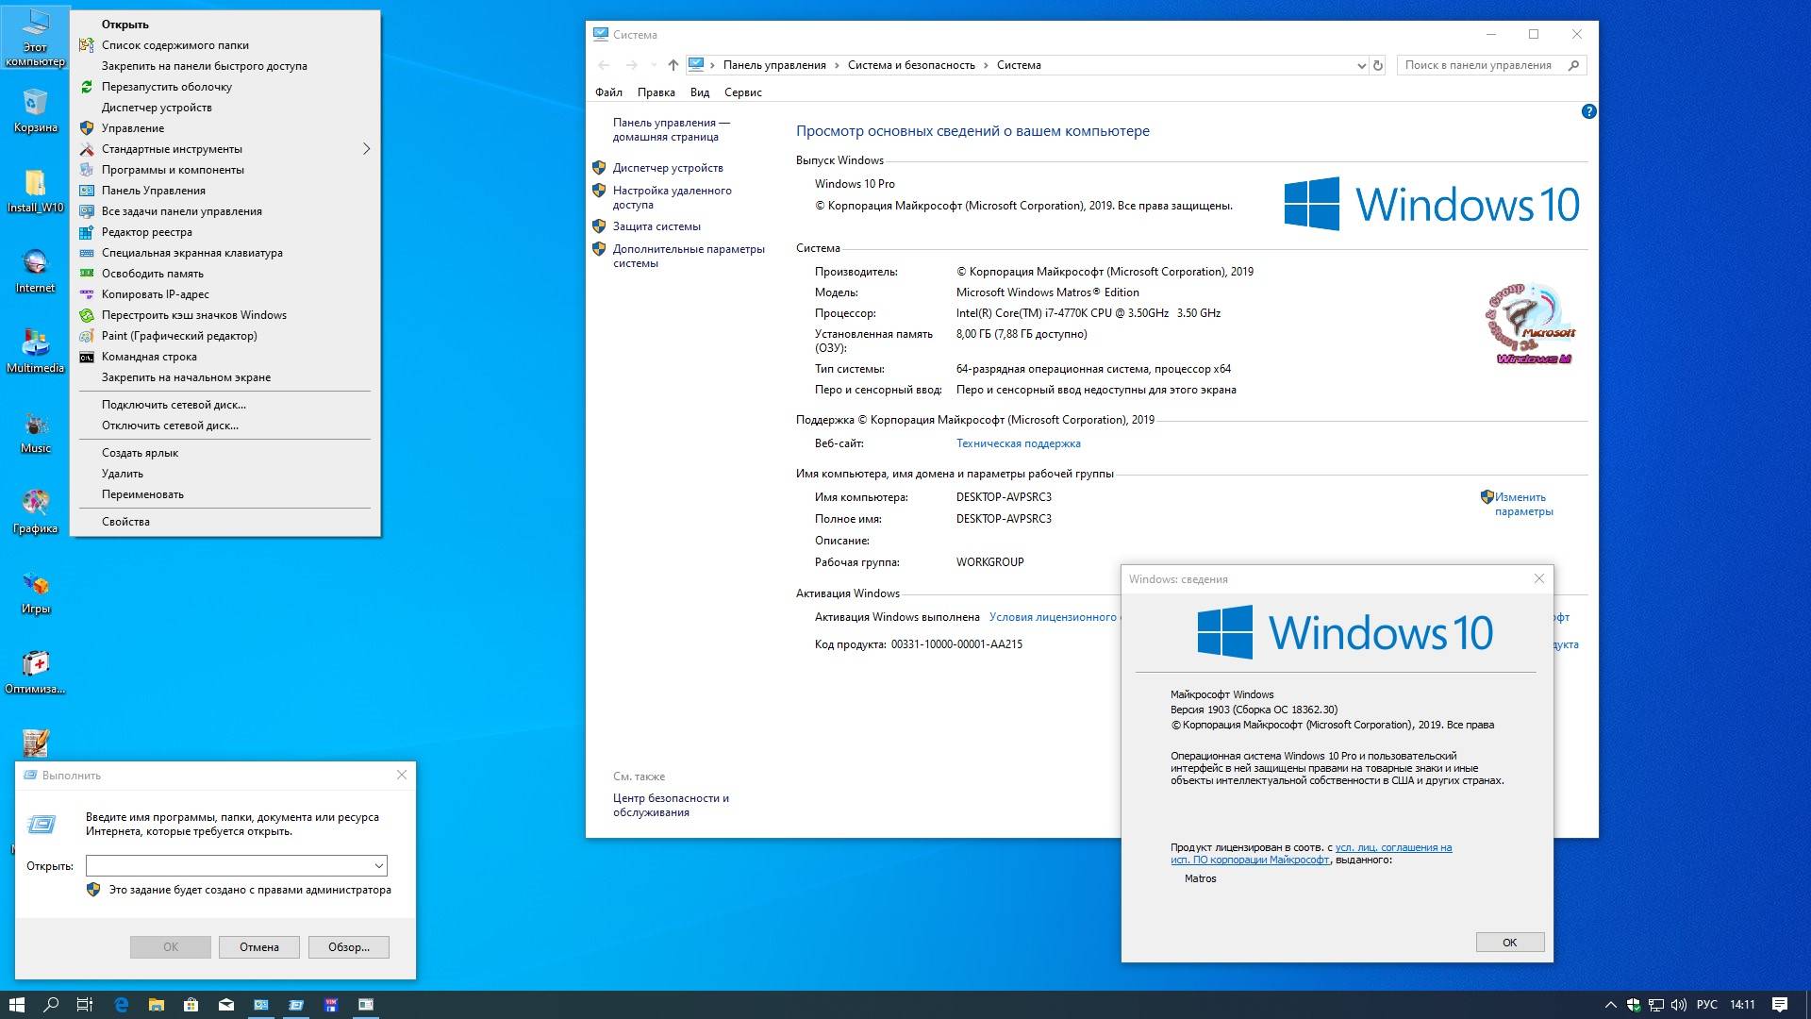The image size is (1811, 1019).
Task: Expand breadcrumb arrow after Панель управления
Action: click(x=837, y=65)
